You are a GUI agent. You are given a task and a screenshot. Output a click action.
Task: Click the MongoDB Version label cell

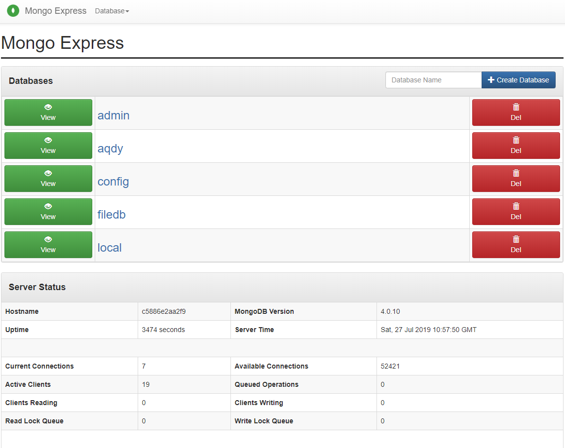[x=304, y=311]
